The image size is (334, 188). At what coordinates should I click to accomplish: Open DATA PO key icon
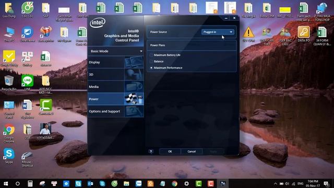click(x=304, y=34)
